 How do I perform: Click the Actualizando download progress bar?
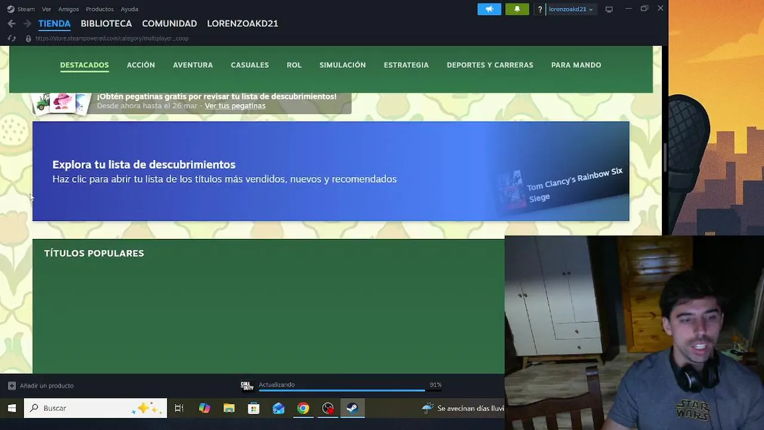pyautogui.click(x=350, y=389)
